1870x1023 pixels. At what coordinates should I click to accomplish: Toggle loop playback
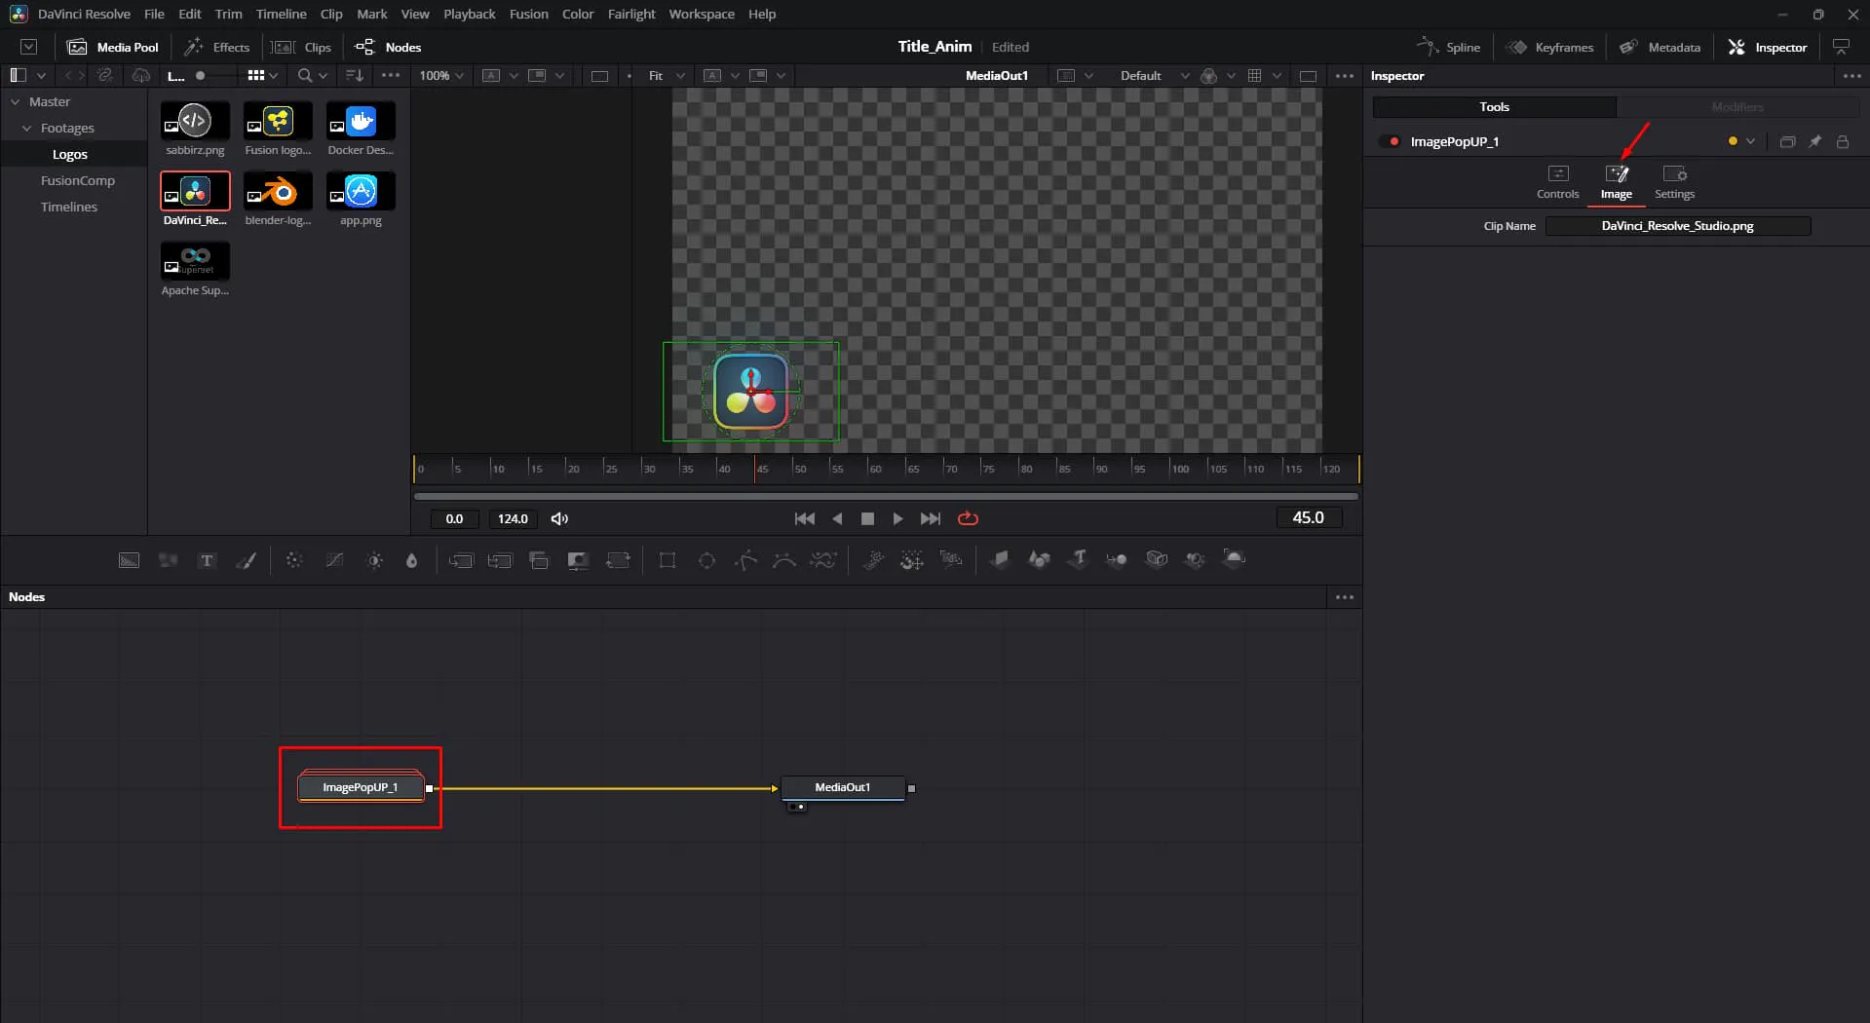point(968,518)
